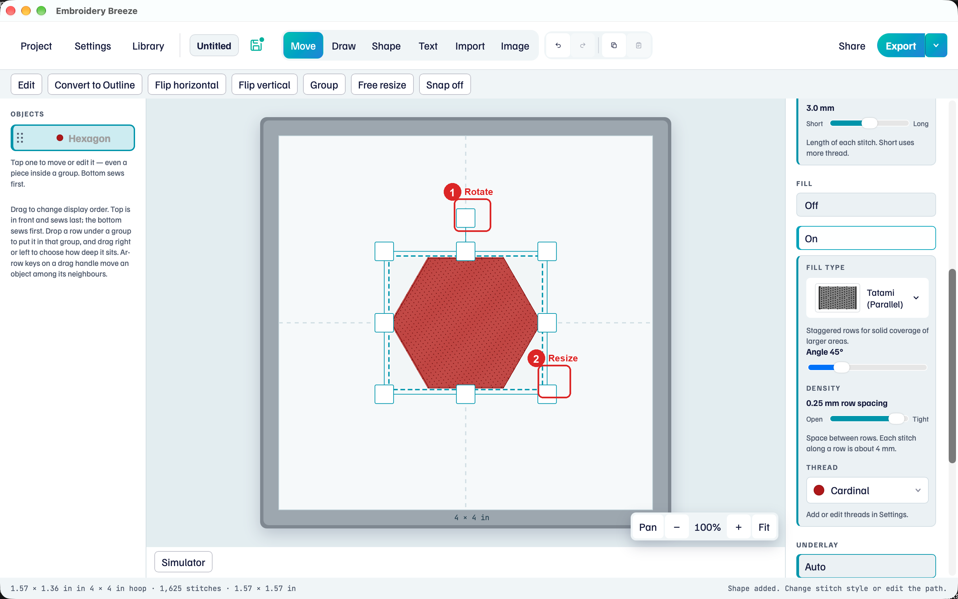Click the Edit button
The width and height of the screenshot is (958, 599).
26,85
